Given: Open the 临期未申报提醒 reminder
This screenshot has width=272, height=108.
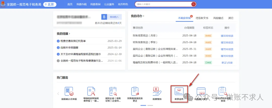Looking at the screenshot, I should tap(70, 48).
